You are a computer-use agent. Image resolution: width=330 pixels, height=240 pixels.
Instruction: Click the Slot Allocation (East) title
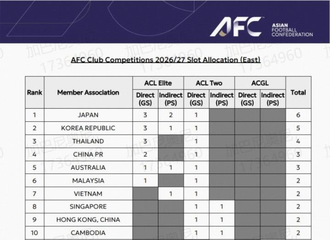point(165,60)
